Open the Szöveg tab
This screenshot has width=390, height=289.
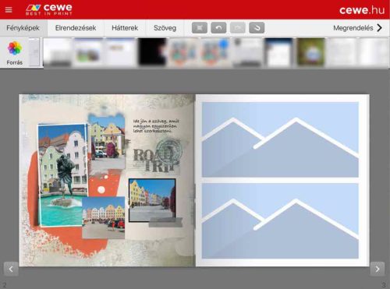tap(165, 28)
